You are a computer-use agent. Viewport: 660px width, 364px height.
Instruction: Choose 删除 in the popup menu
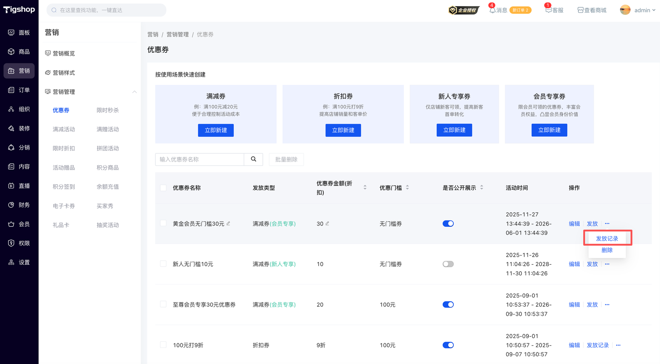(607, 250)
